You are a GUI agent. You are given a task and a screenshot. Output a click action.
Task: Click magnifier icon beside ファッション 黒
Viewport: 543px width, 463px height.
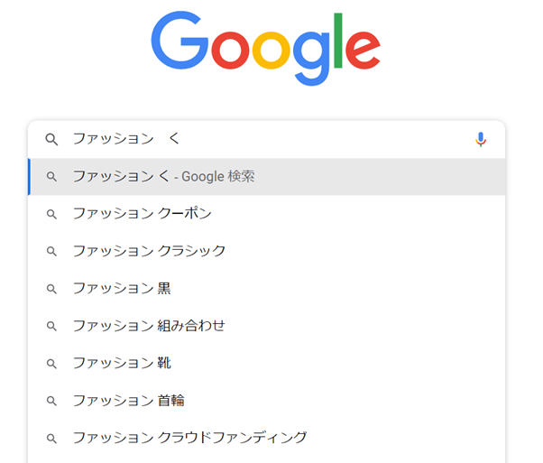[52, 289]
